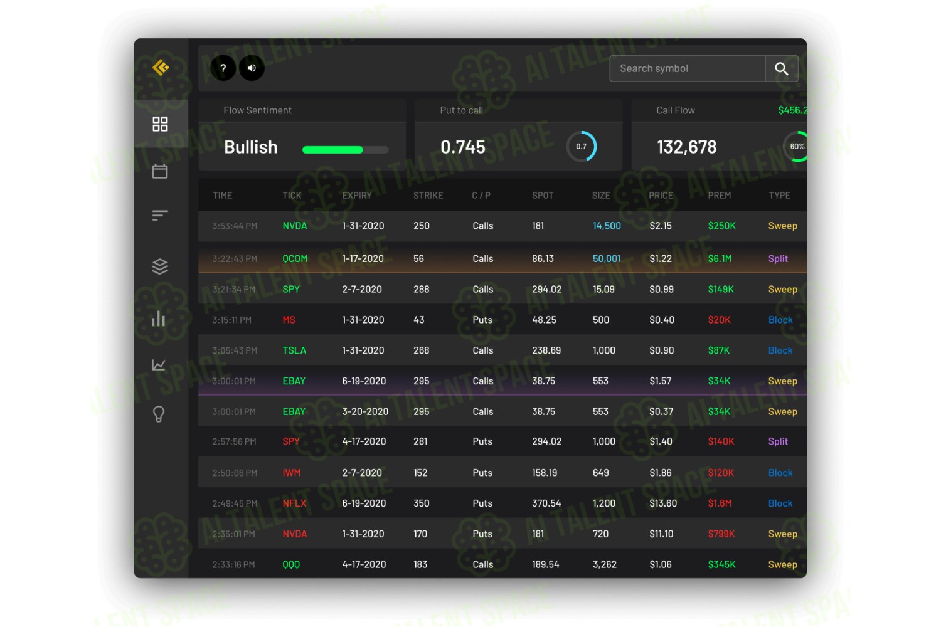Screen dimensions: 941x627
Task: Select the SPY ticker at 3:21:34 PM
Action: click(291, 290)
